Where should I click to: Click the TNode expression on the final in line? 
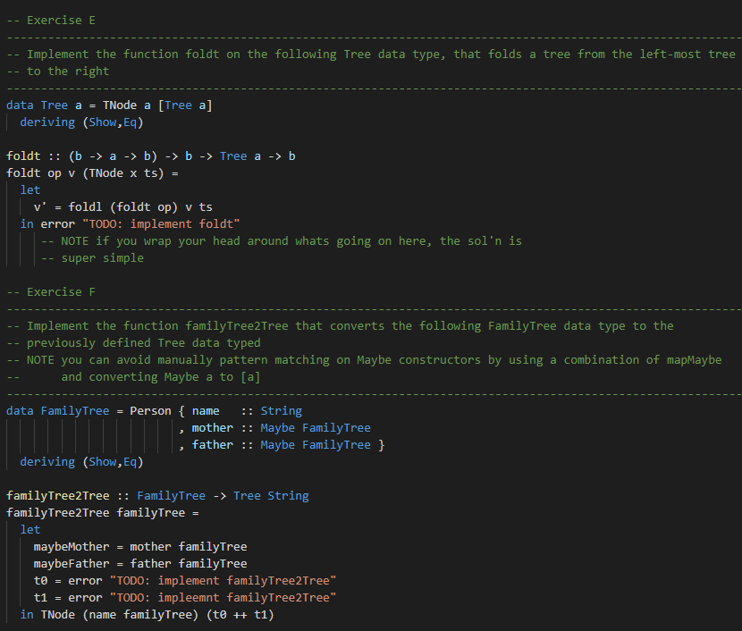61,614
